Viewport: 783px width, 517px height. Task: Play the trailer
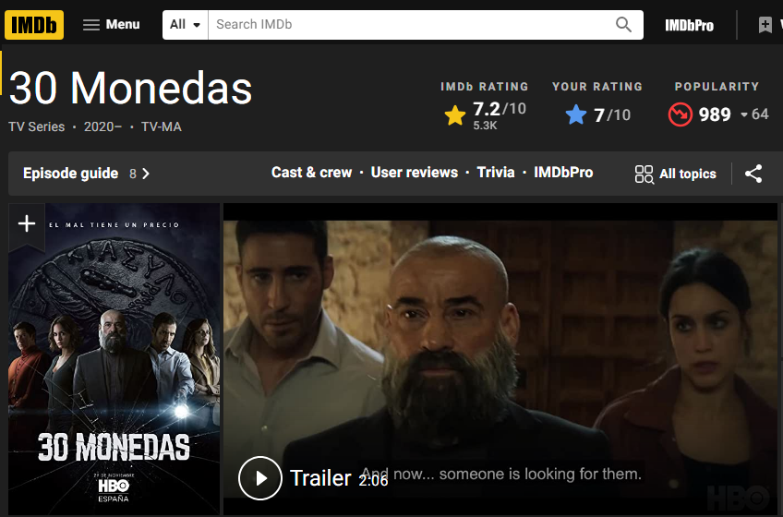click(x=260, y=478)
